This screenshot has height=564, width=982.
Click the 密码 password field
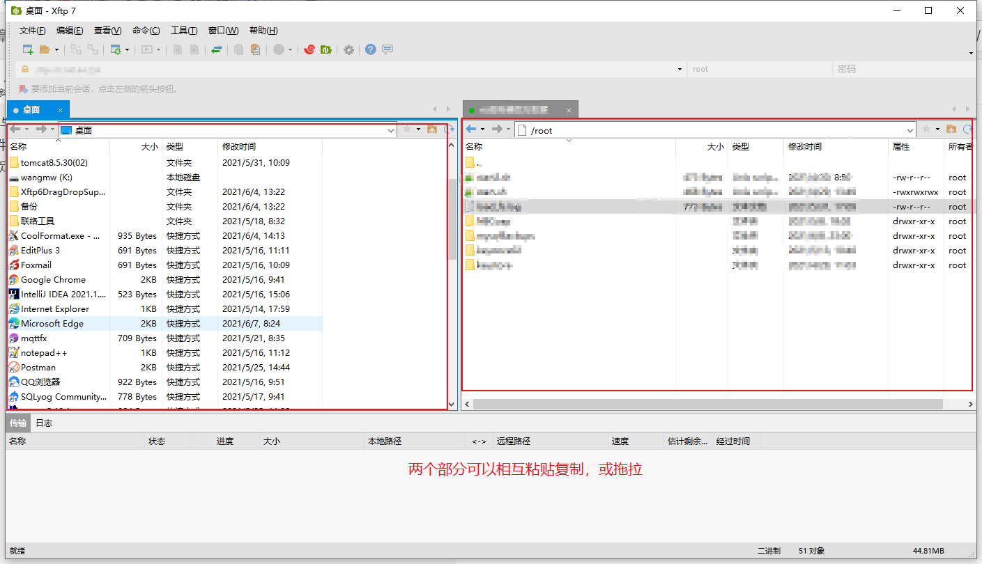(x=904, y=70)
